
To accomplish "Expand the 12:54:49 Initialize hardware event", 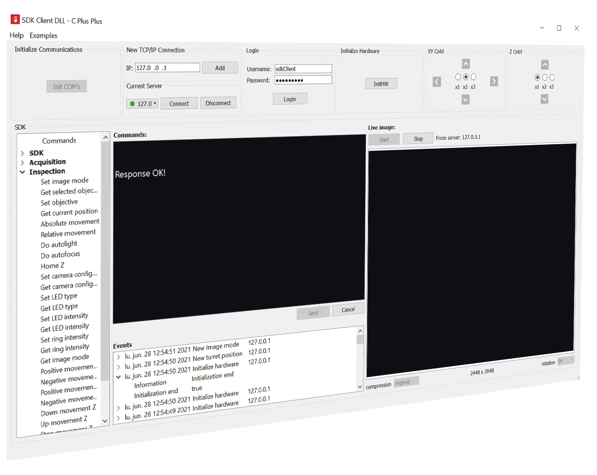I will coord(119,418).
